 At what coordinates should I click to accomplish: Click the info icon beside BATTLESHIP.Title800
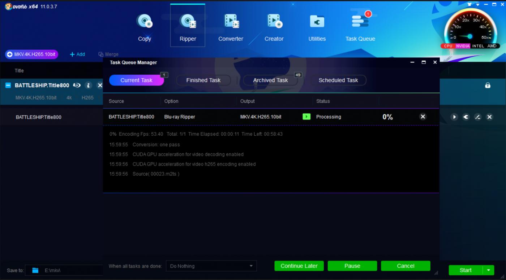pos(88,86)
